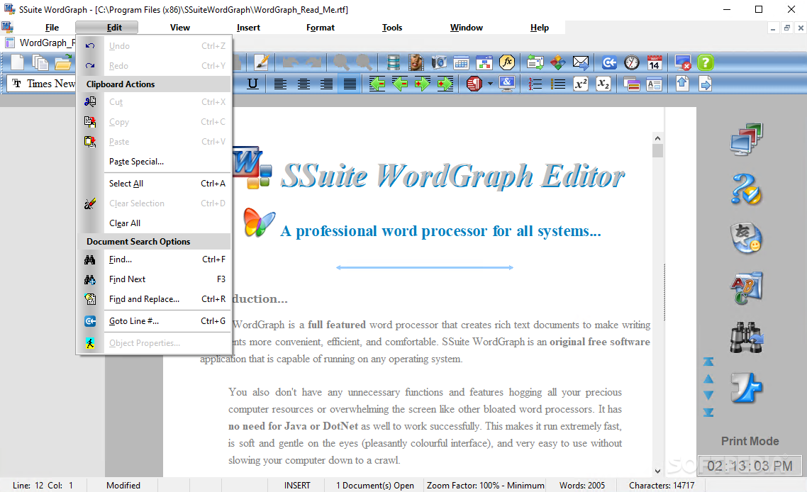Click the jump-to-bottom arrow in sidebar
The width and height of the screenshot is (807, 492).
pos(708,412)
